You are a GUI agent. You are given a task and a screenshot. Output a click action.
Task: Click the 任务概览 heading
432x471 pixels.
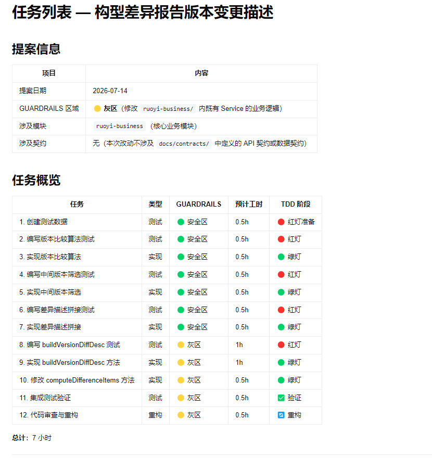click(36, 180)
